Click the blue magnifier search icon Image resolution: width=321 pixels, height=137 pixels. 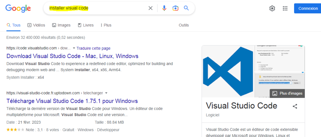pyautogui.click(x=186, y=8)
